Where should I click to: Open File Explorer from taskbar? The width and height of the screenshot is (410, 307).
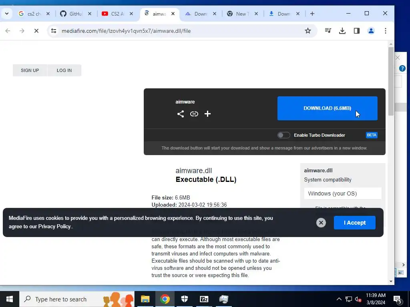145,299
